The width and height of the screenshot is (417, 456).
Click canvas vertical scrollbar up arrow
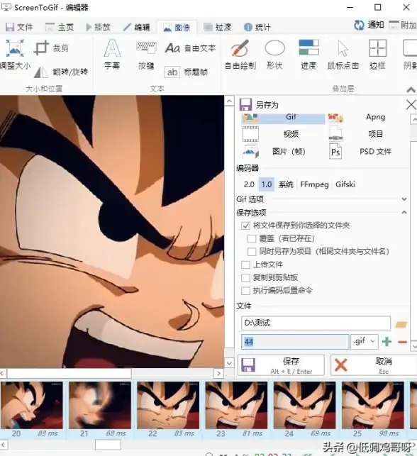[x=229, y=101]
